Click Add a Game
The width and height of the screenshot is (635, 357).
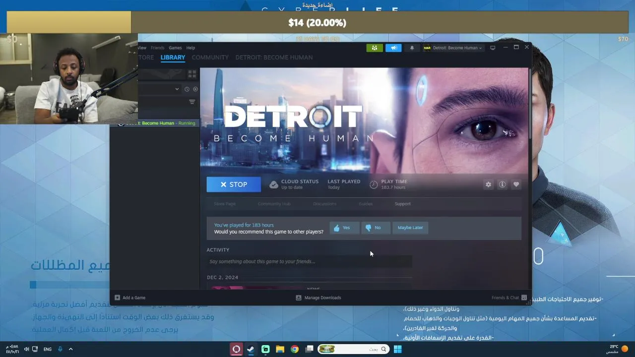click(130, 297)
